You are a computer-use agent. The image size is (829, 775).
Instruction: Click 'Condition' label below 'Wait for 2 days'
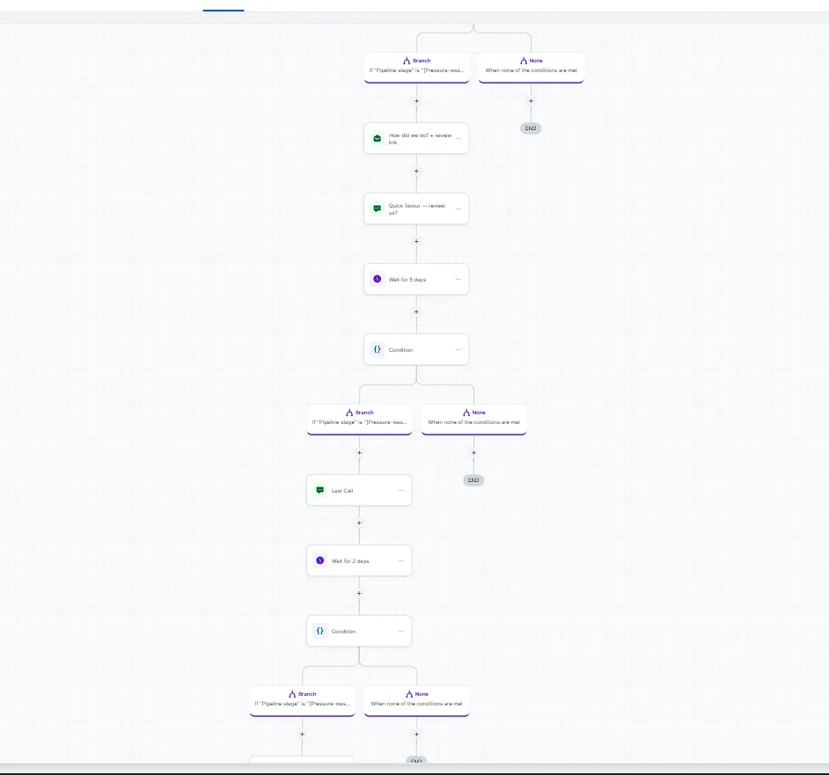343,632
